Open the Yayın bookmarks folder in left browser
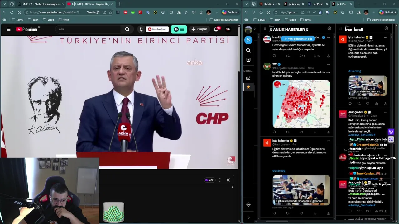The height and width of the screenshot is (224, 399). [x=64, y=20]
